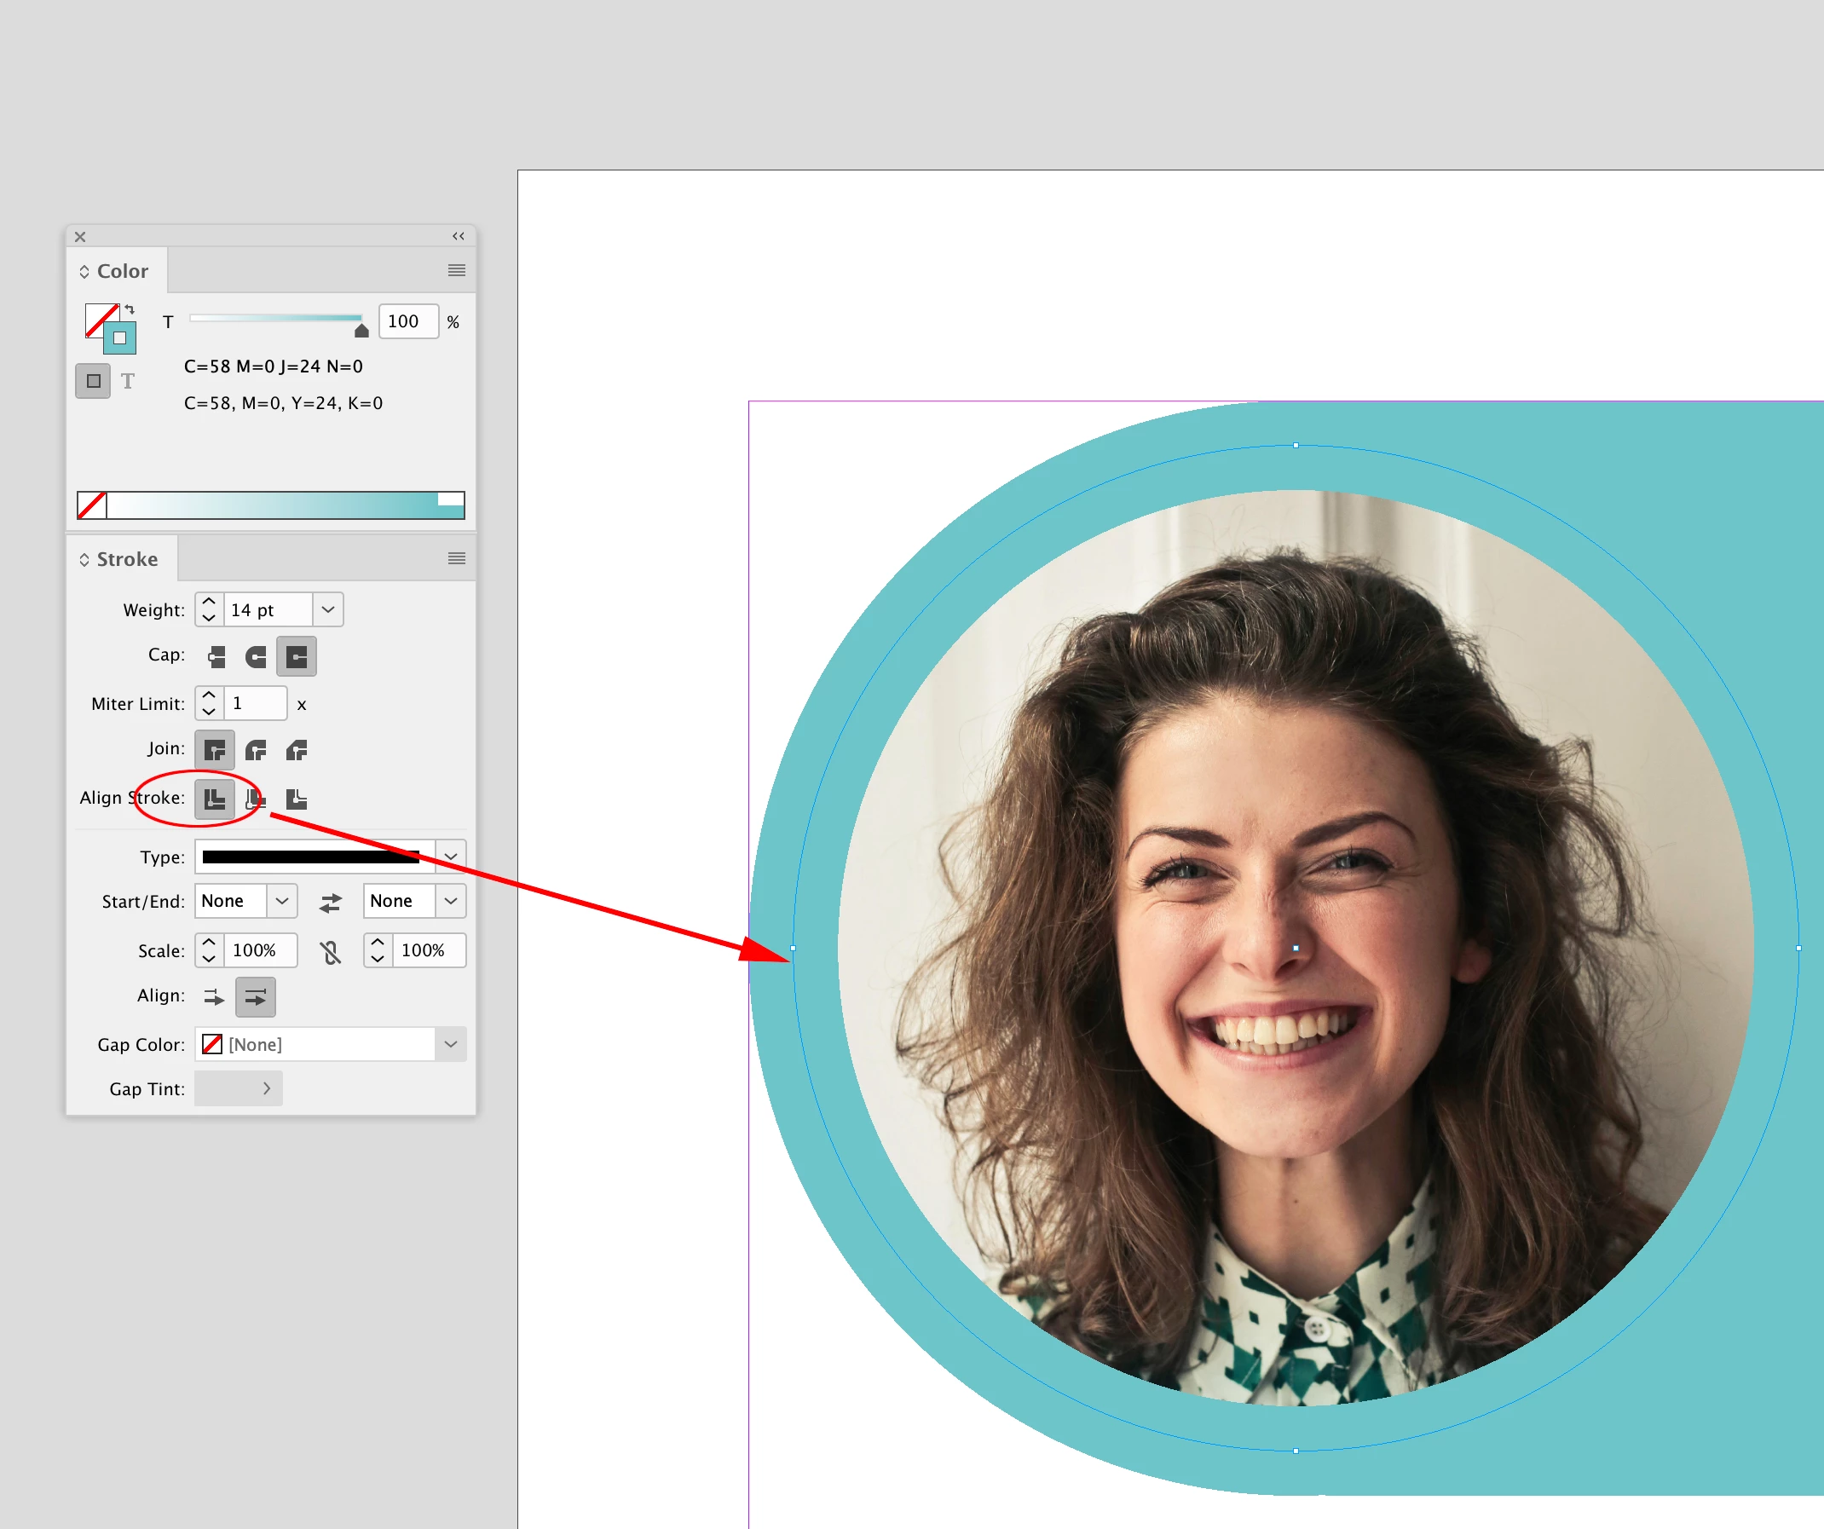Collapse the panel with double arrows
This screenshot has width=1824, height=1529.
pyautogui.click(x=458, y=236)
